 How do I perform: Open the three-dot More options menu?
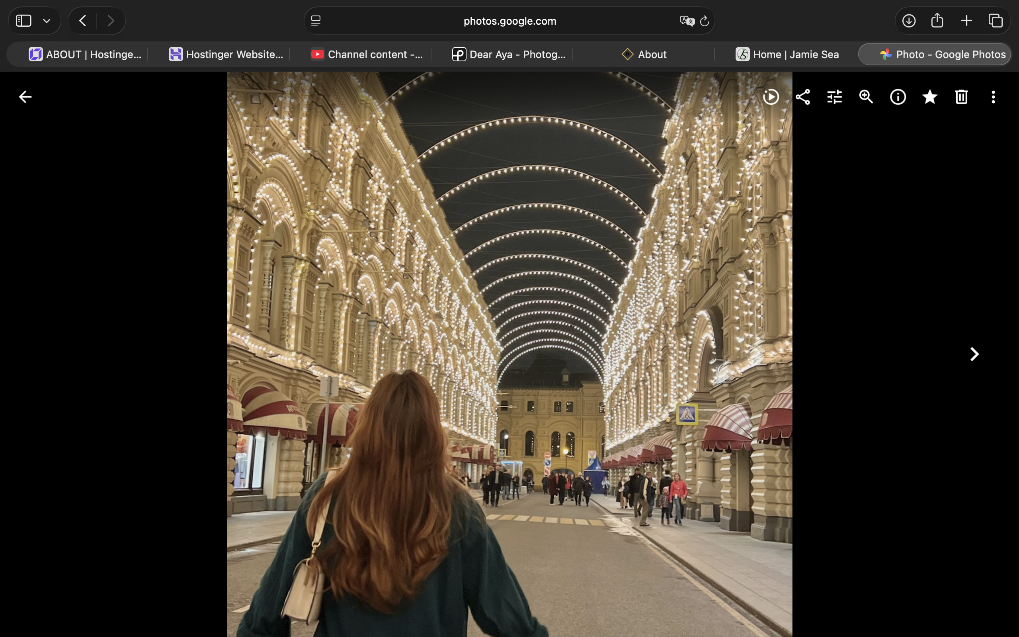coord(993,97)
